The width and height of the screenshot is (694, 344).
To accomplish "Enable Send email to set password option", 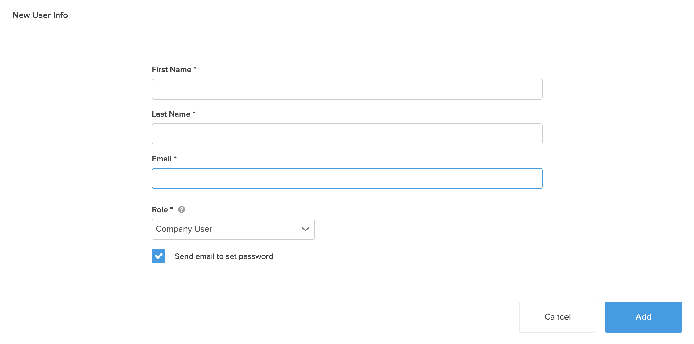I will coord(158,256).
